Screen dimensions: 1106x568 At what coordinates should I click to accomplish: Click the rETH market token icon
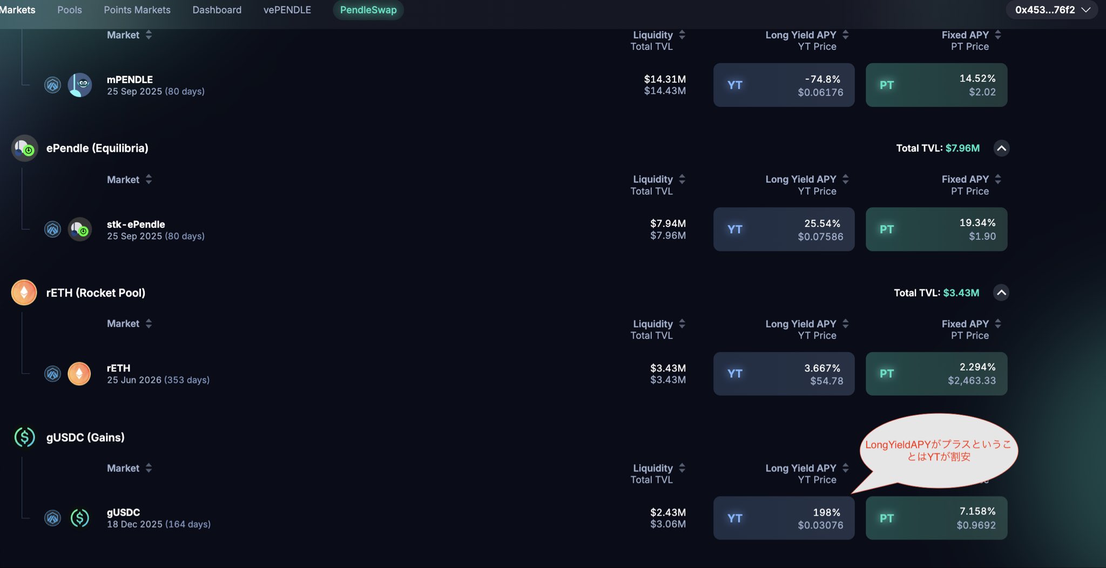[79, 374]
